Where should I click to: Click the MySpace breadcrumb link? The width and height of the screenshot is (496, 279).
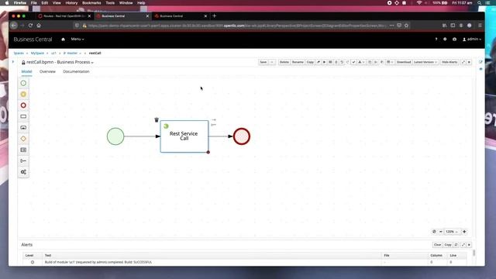(37, 53)
